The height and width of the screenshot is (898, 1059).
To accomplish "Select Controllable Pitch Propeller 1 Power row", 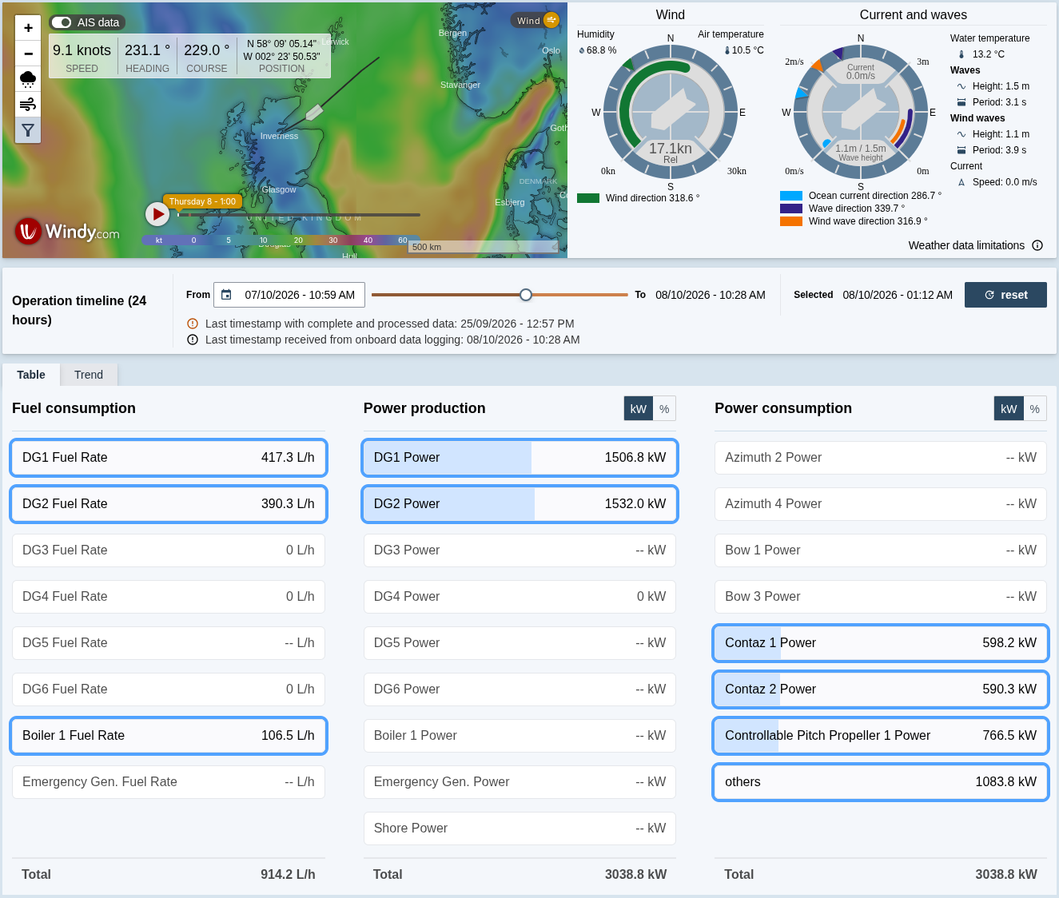I will point(881,736).
